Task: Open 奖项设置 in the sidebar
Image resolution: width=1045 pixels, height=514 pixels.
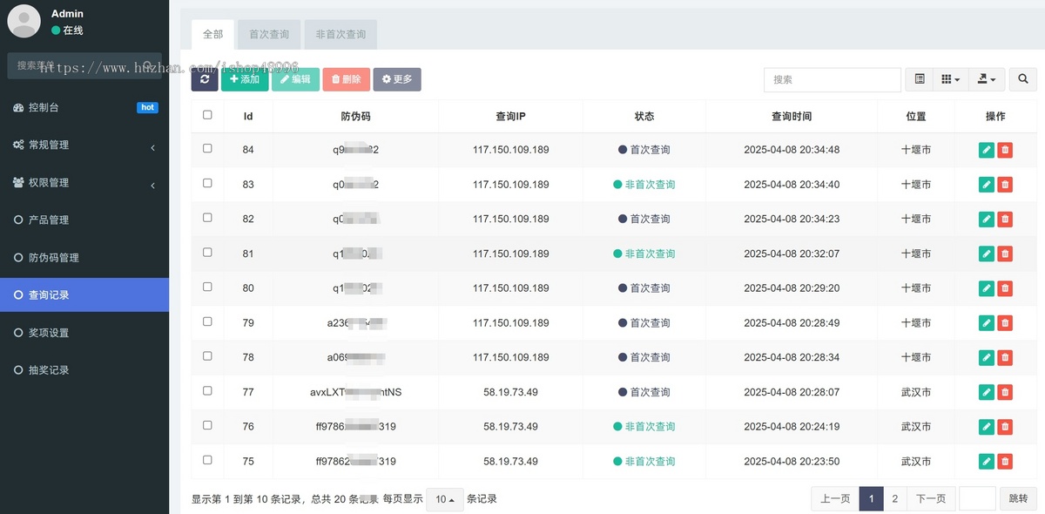Action: point(84,332)
